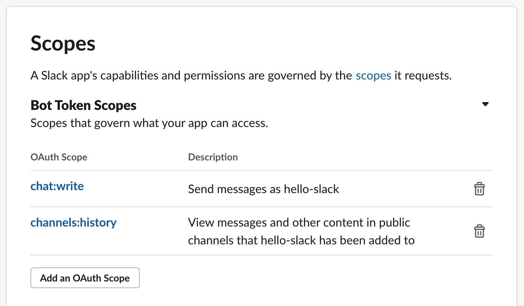Select the "View messages and other content" description
Viewport: 524px width, 306px height.
coord(301,231)
